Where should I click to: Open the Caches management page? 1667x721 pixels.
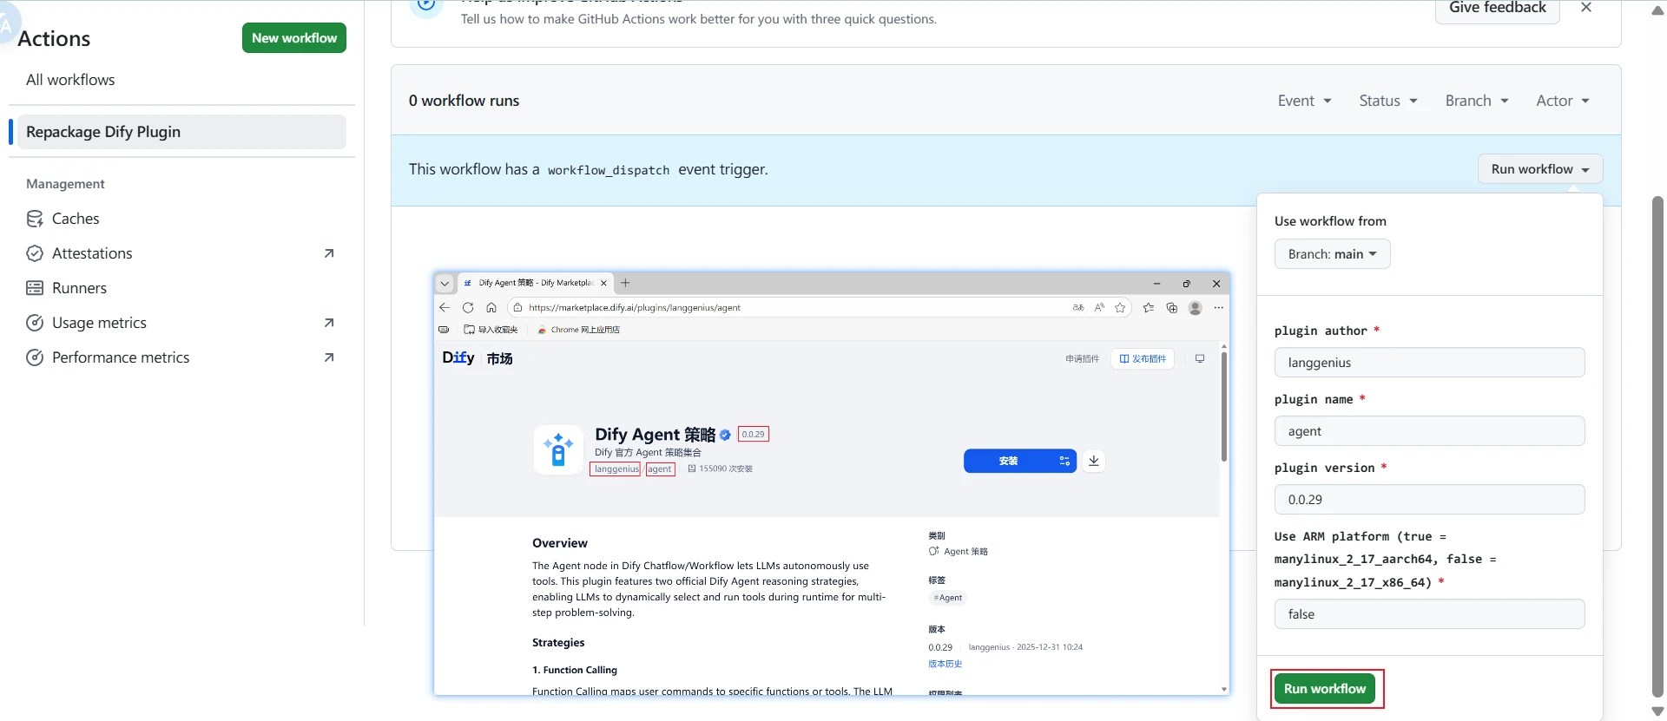point(76,219)
